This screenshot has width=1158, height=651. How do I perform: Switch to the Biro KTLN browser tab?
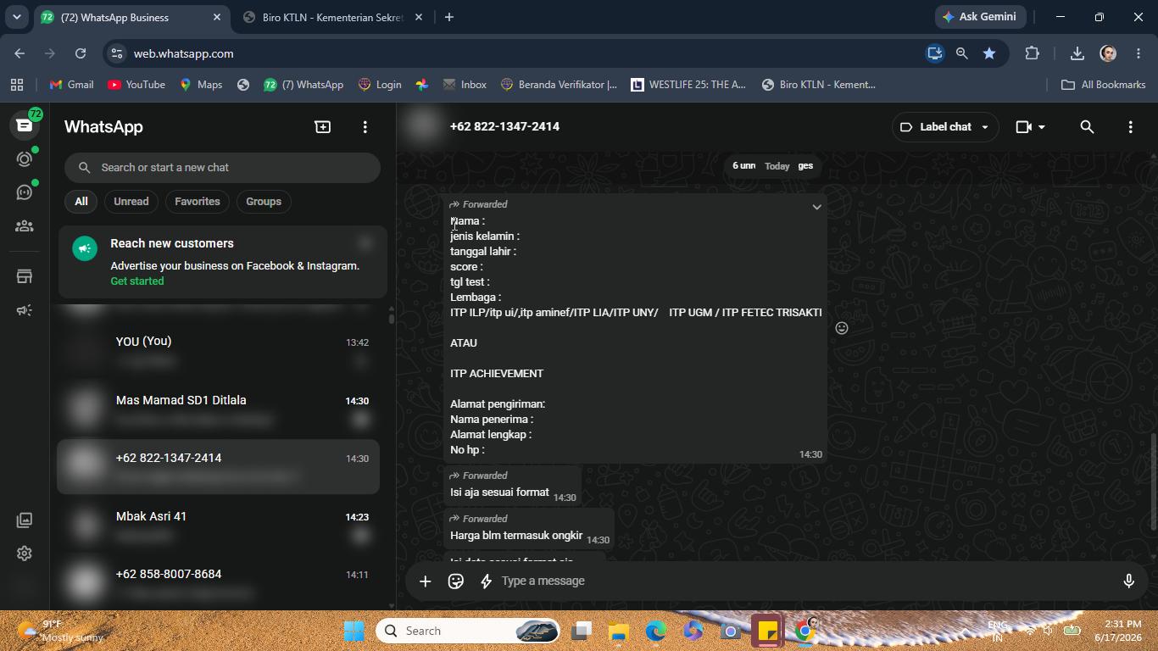tap(332, 17)
